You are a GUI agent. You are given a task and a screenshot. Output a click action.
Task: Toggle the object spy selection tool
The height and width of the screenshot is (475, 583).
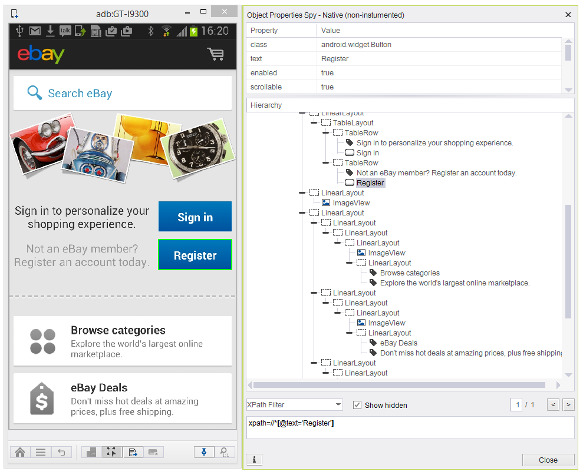(x=111, y=452)
